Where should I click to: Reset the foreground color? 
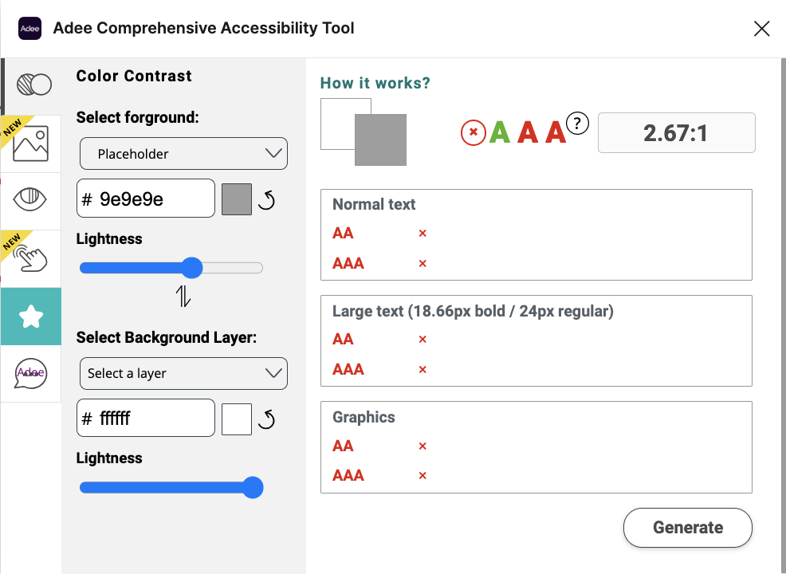tap(267, 200)
